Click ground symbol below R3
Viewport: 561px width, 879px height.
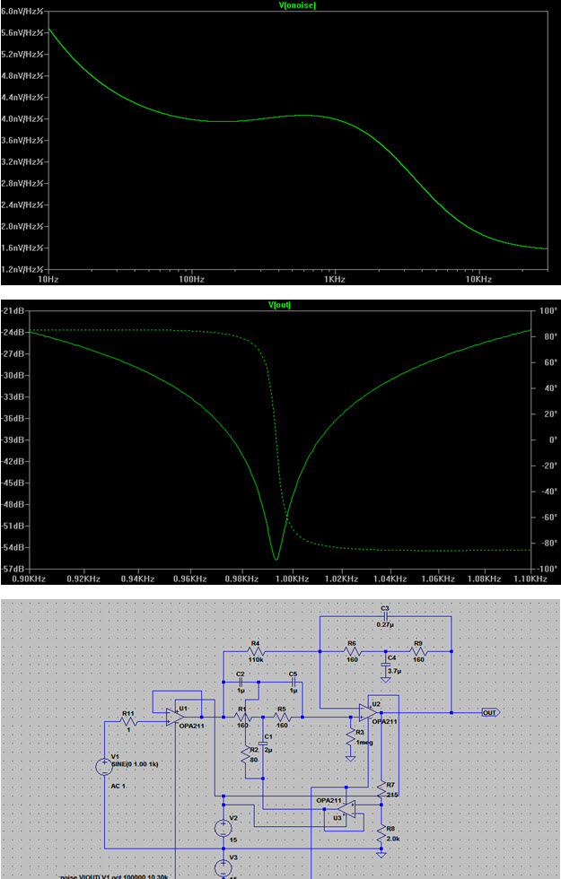351,759
